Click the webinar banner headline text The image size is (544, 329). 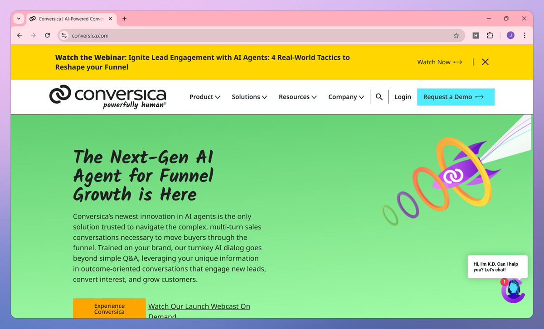click(x=202, y=62)
